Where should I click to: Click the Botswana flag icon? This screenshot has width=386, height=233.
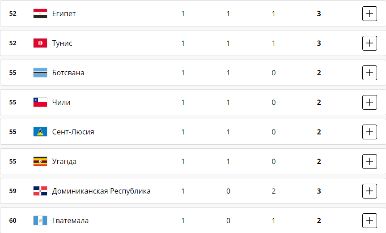tap(40, 73)
